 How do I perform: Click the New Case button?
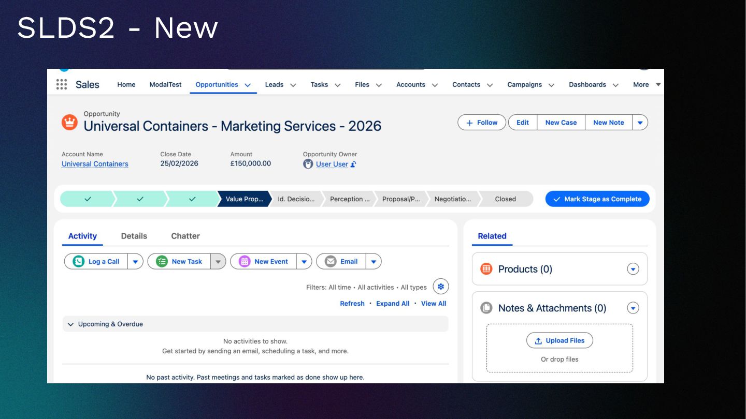561,123
